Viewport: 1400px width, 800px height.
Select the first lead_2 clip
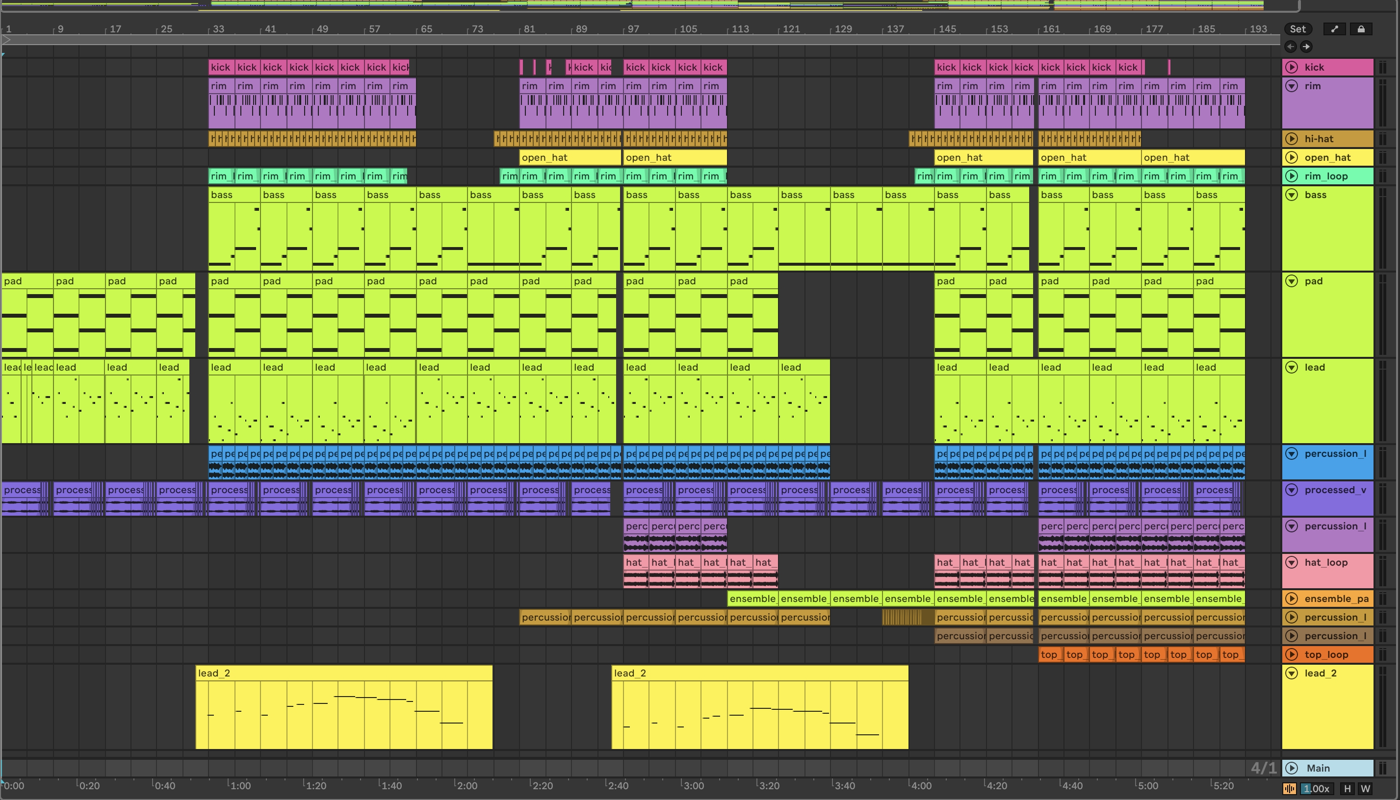(x=343, y=673)
